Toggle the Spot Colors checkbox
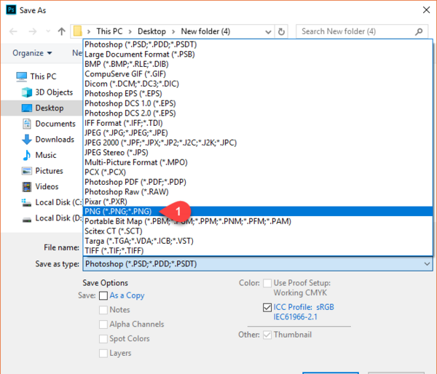 click(x=103, y=339)
